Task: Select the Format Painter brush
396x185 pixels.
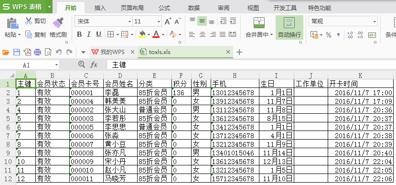Action: 58,23
